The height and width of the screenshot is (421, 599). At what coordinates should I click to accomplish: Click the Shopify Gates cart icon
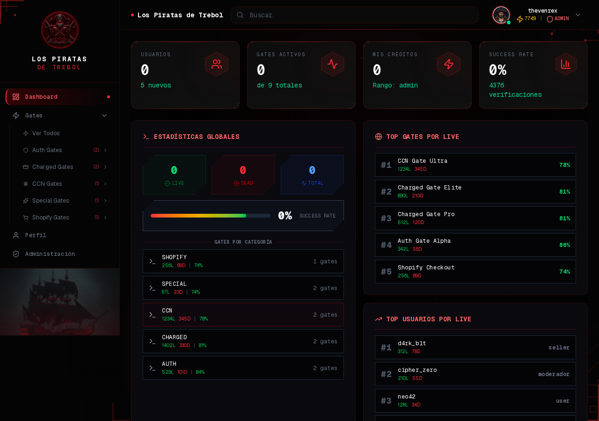pyautogui.click(x=26, y=218)
